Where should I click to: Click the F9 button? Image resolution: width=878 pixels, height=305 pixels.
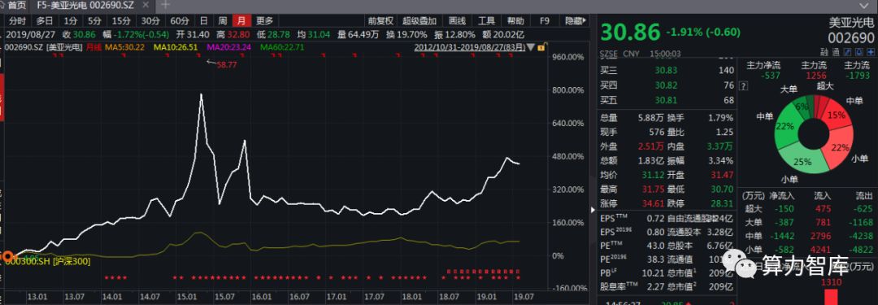544,21
